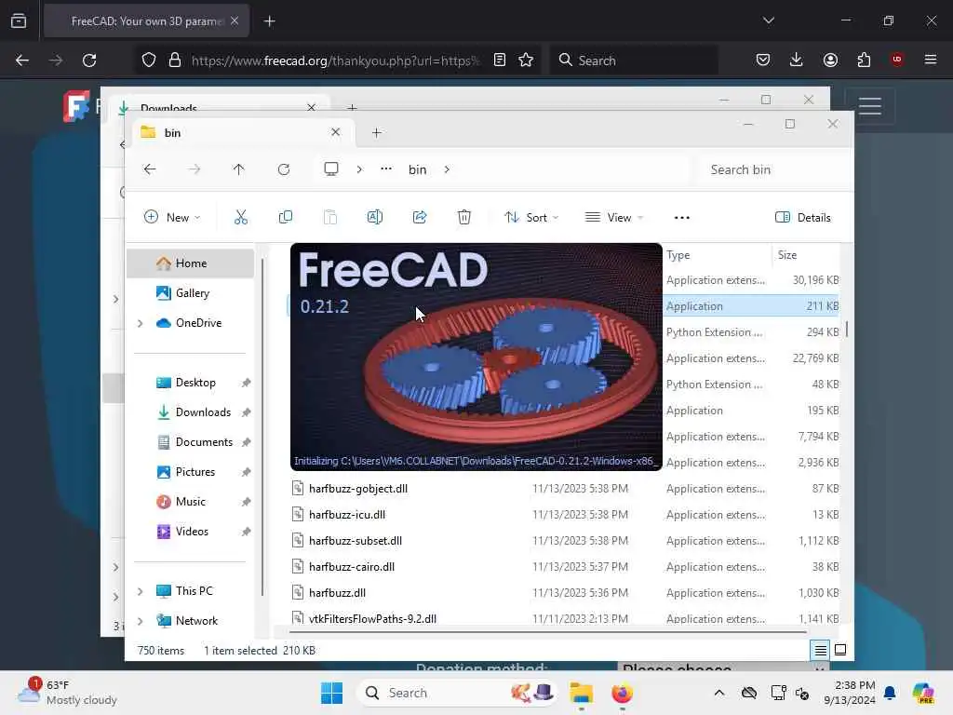The width and height of the screenshot is (953, 715).
Task: Select the FreeCAD Firefox tab
Action: (146, 21)
